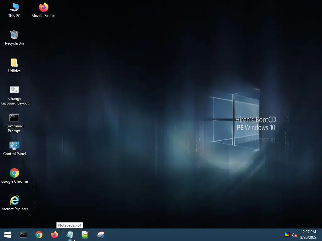Select the Control Panel desktop icon

click(14, 148)
